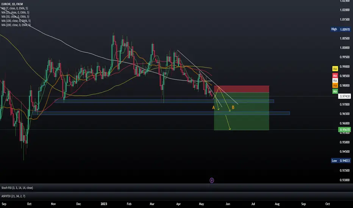Click the Dec label on time axis

click(78, 204)
